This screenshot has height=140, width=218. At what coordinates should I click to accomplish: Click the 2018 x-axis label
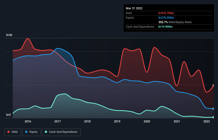(x=87, y=121)
